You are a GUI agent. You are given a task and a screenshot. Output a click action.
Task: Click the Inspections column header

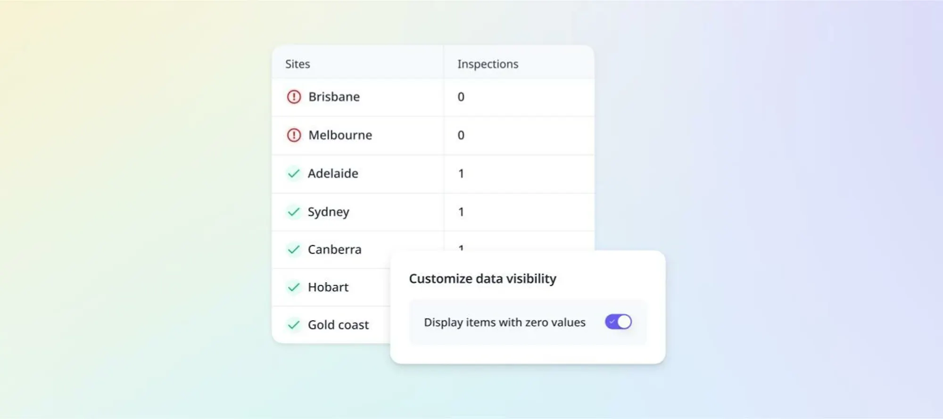tap(488, 64)
